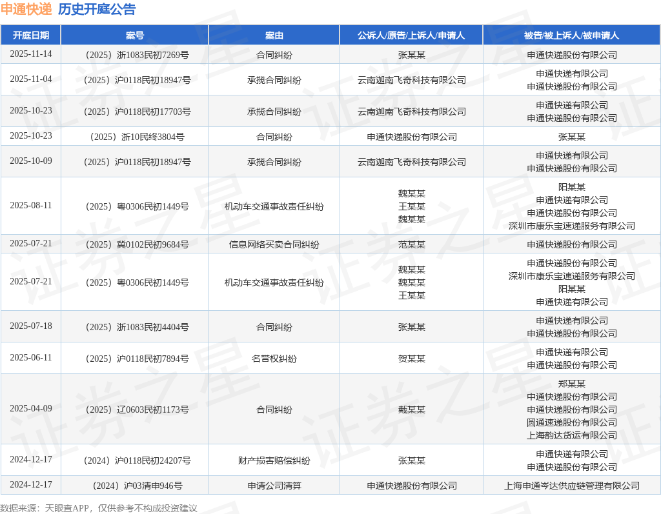Click plaintiff 申通快递股份有限公司 in 浙10民终3804号 row
This screenshot has width=661, height=514.
[411, 137]
